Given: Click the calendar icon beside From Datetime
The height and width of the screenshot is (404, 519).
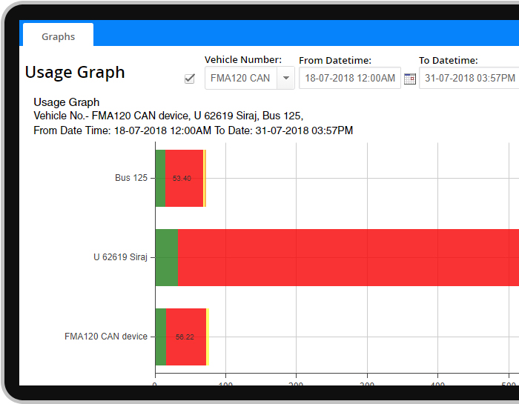Looking at the screenshot, I should (x=410, y=79).
